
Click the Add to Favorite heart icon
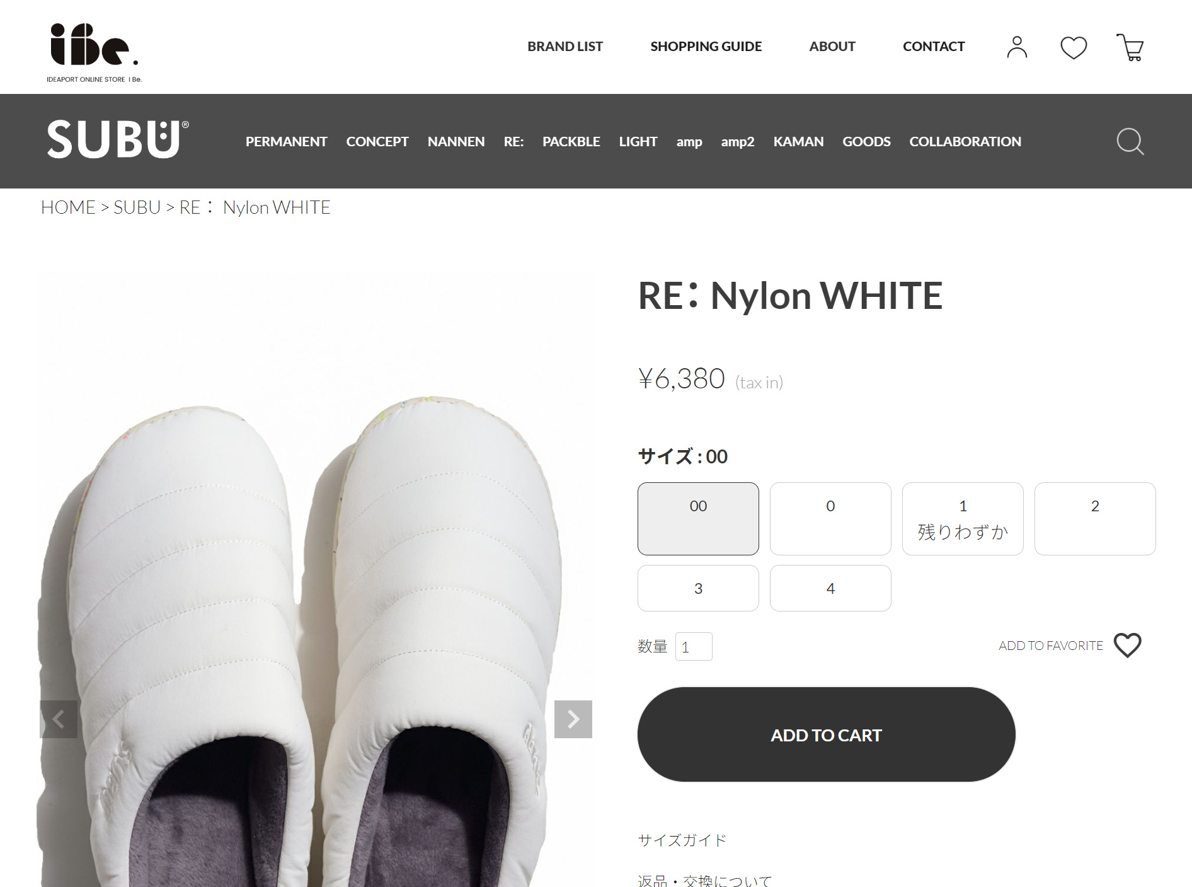click(1128, 646)
